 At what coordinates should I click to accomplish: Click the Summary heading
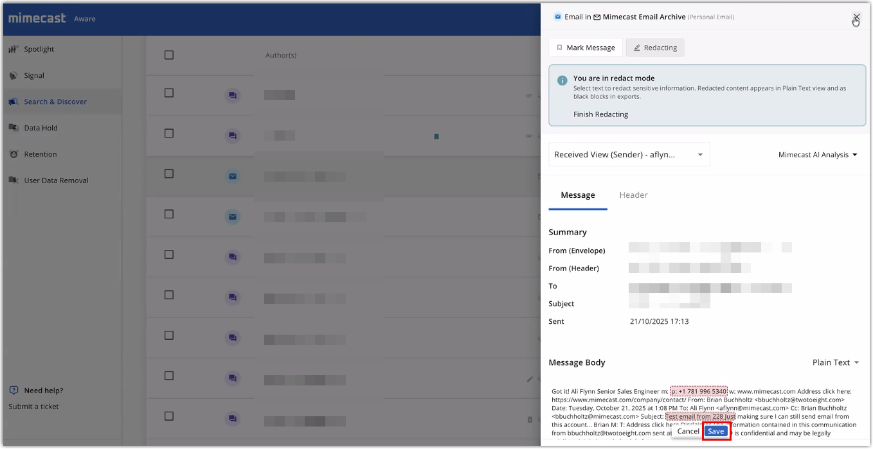pyautogui.click(x=568, y=232)
